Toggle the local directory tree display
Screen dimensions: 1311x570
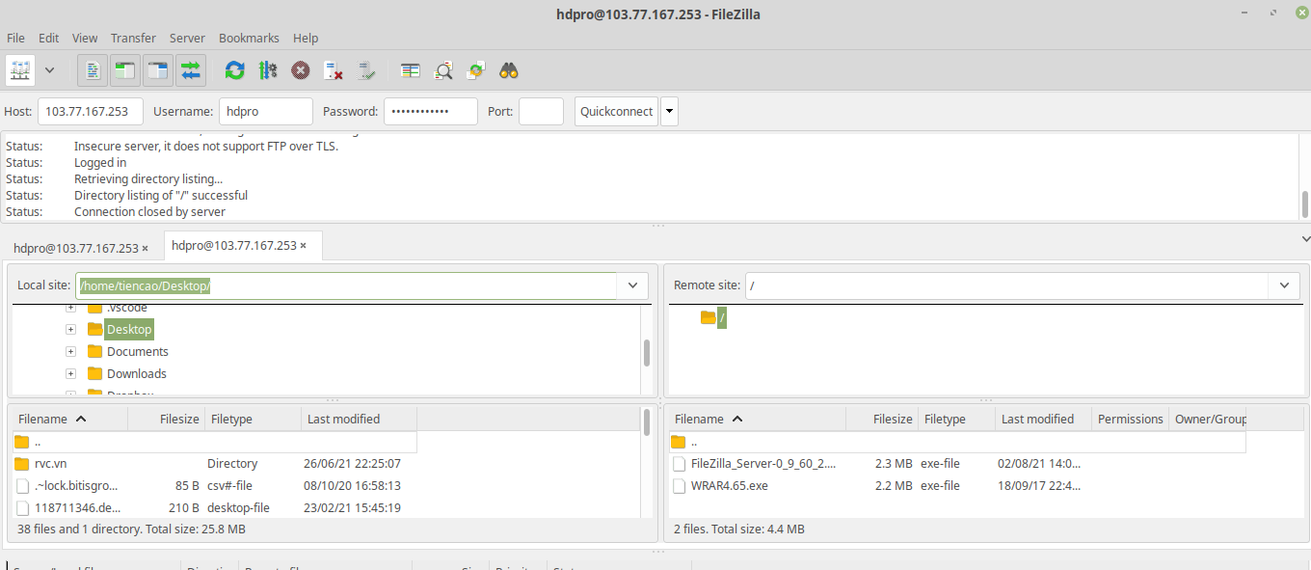[125, 70]
